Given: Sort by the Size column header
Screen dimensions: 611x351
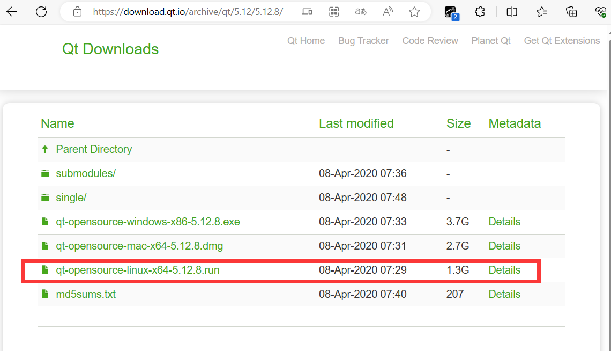Looking at the screenshot, I should tap(458, 123).
